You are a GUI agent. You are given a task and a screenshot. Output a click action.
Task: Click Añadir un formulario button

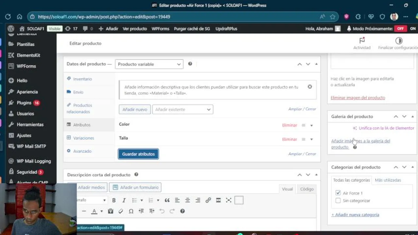[x=135, y=187]
